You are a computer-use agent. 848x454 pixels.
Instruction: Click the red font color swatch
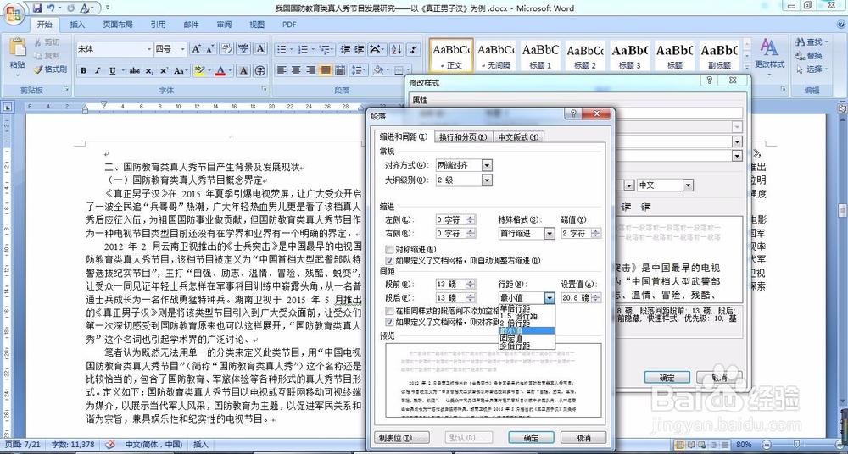[220, 71]
